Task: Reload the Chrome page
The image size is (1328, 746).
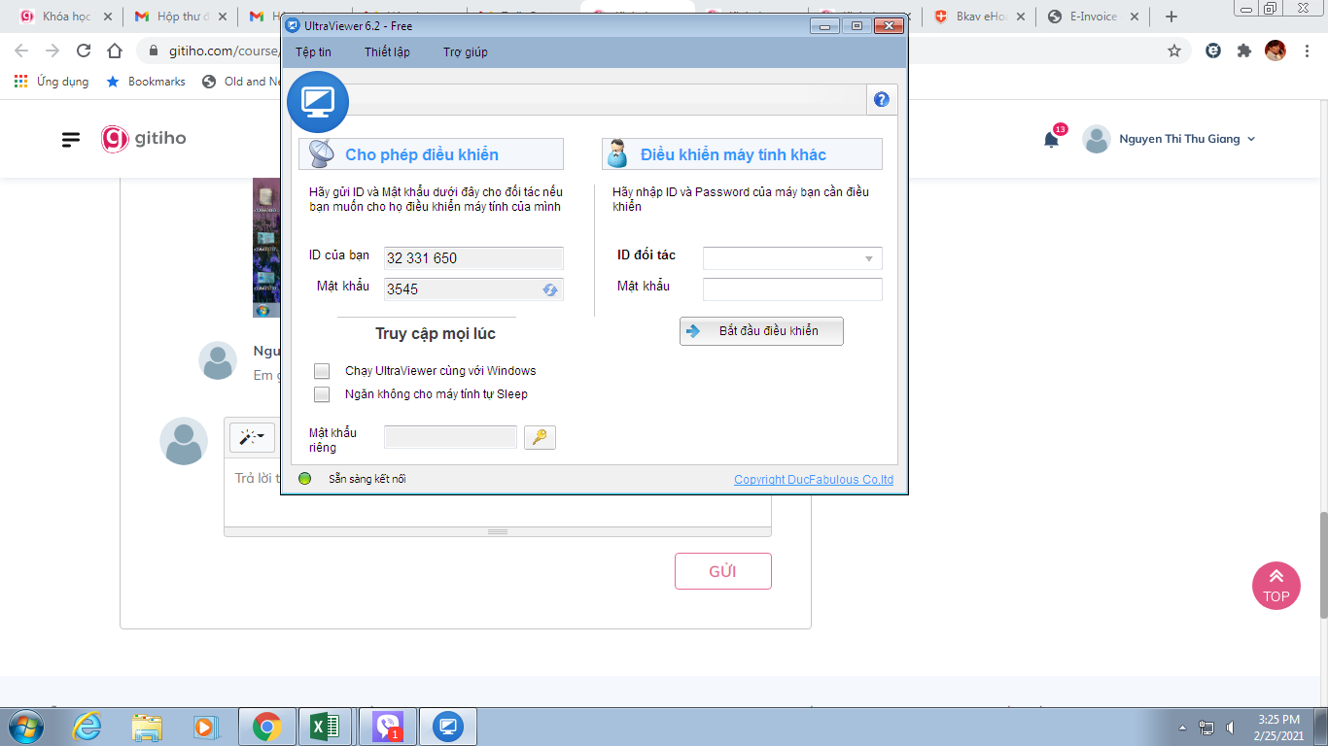Action: click(x=84, y=51)
